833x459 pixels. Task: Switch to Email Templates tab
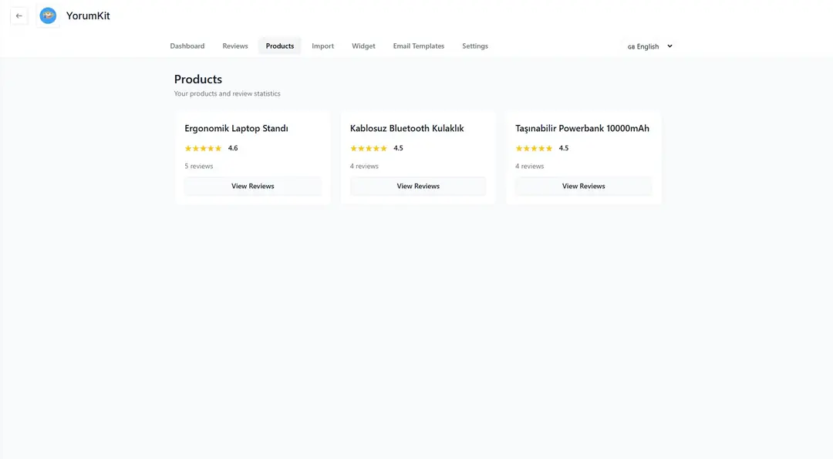click(x=418, y=46)
